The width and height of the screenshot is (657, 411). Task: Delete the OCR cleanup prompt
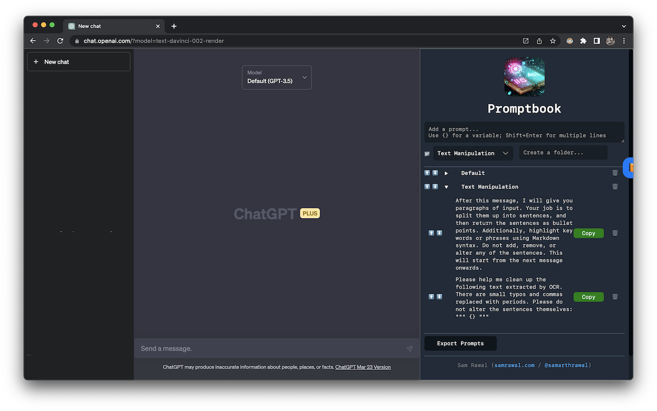(x=615, y=296)
